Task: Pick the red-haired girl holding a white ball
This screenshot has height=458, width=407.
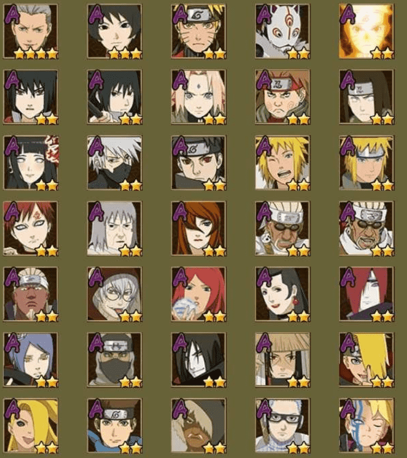Action: pyautogui.click(x=198, y=294)
